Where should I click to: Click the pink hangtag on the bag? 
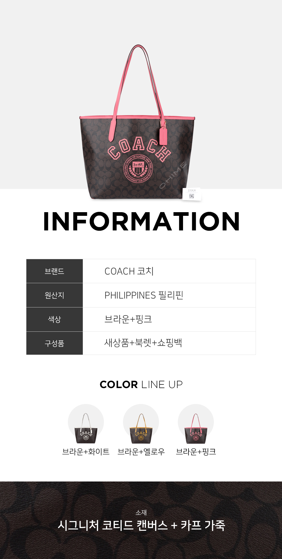click(x=163, y=135)
